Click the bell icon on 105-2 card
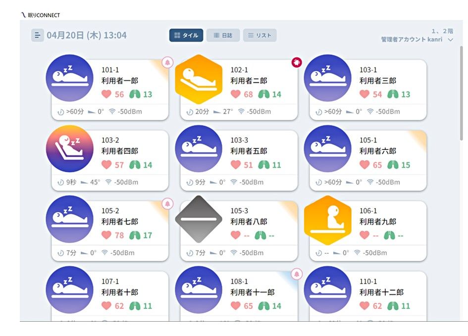Image resolution: width=468 pixels, height=336 pixels. 167,203
